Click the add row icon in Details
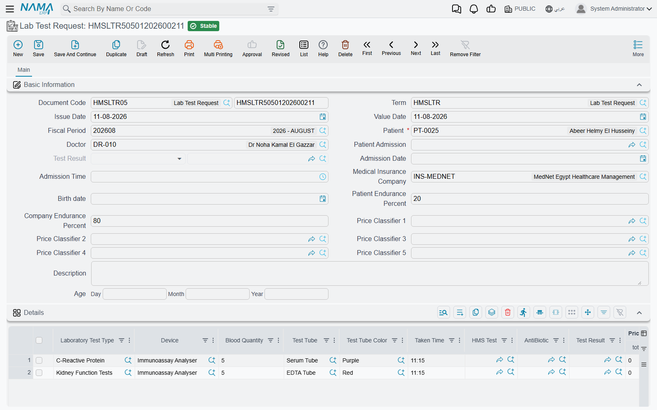 point(459,312)
